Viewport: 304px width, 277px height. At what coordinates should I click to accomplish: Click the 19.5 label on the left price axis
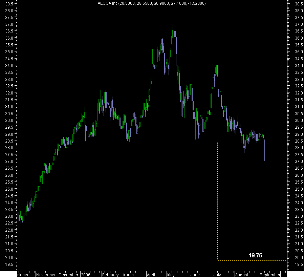(9, 264)
